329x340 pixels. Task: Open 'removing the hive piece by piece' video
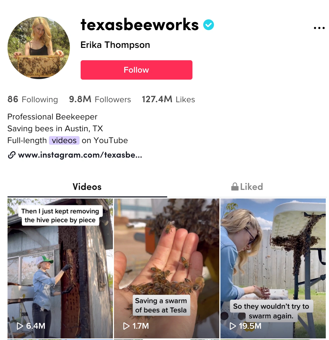click(60, 268)
